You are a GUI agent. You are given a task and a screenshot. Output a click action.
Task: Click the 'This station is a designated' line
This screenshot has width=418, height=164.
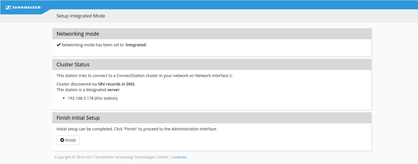[x=81, y=90]
